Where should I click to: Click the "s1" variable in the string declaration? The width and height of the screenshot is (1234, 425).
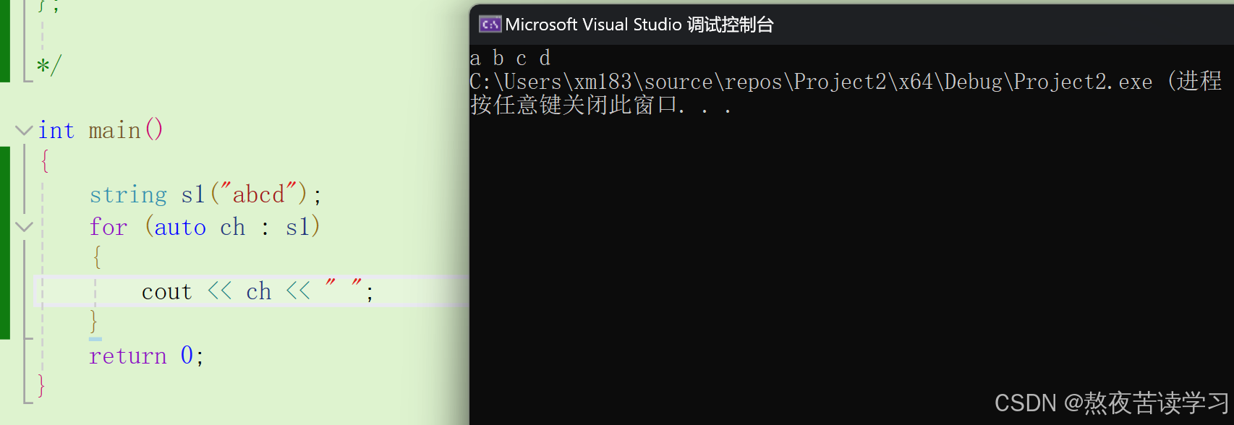pos(192,195)
